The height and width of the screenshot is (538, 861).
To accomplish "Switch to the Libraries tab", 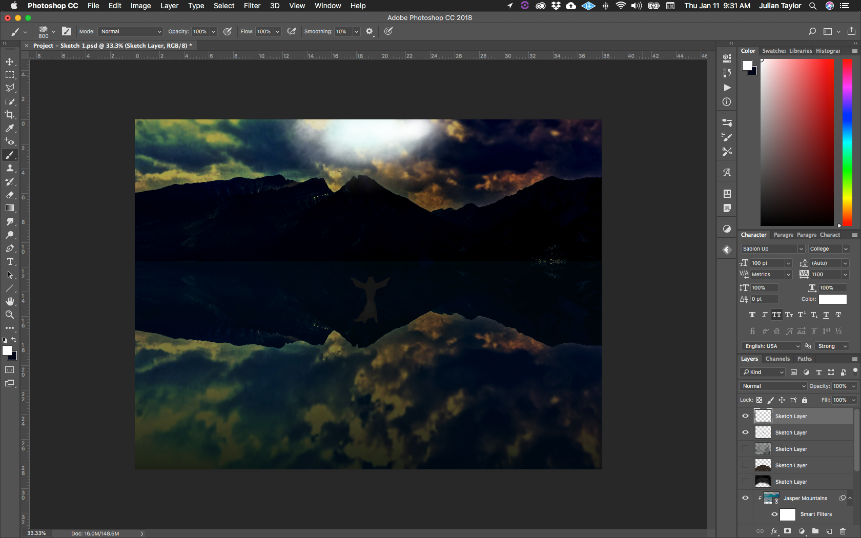I will 801,51.
